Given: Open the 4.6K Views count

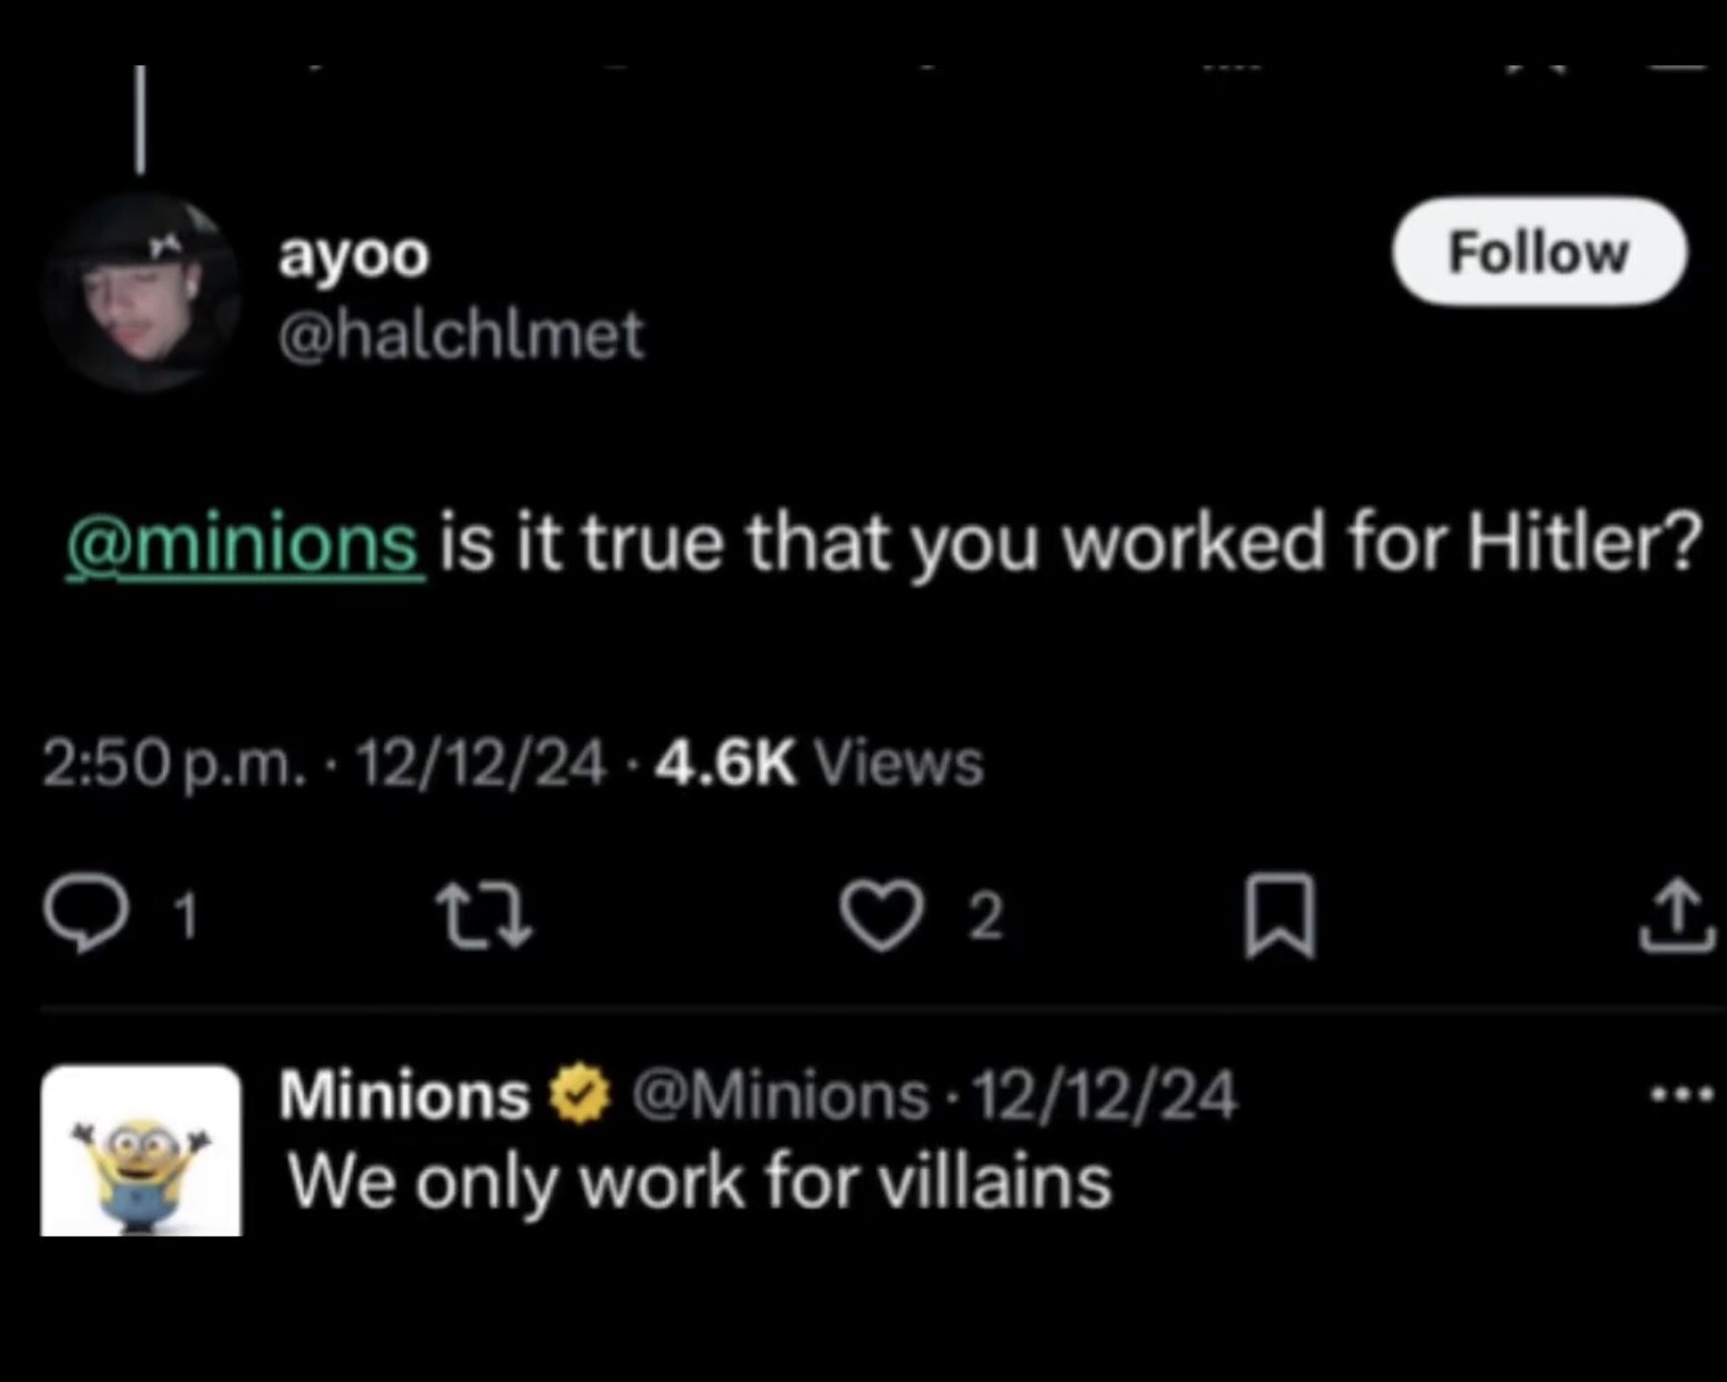Looking at the screenshot, I should click(x=818, y=764).
